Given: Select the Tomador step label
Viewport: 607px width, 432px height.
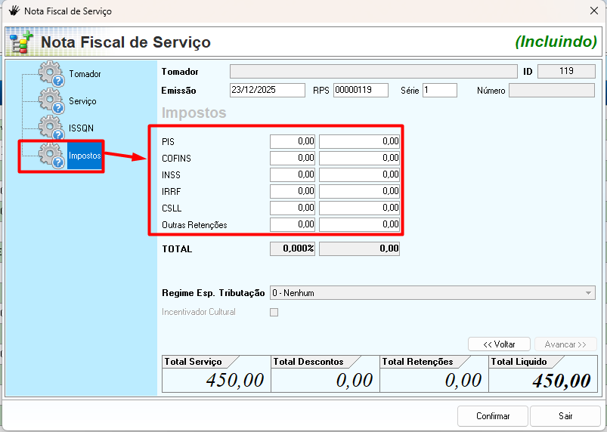Looking at the screenshot, I should coord(85,74).
